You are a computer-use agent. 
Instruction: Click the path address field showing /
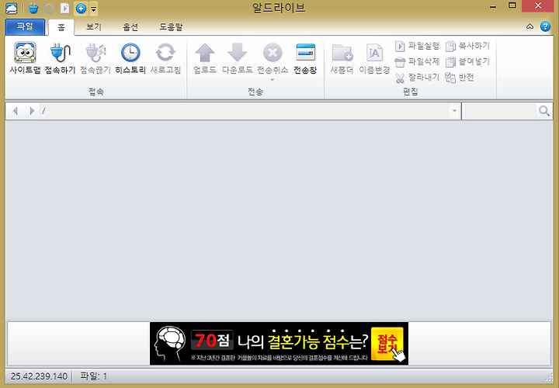point(245,111)
